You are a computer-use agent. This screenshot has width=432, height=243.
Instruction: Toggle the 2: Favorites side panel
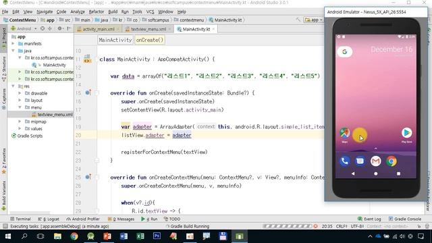pos(3,161)
